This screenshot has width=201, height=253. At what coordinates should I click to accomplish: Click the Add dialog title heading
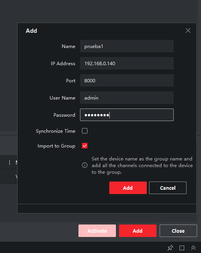(31, 31)
